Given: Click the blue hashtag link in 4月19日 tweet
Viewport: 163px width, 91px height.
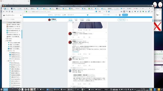Looking at the screenshot, I should [75, 52].
